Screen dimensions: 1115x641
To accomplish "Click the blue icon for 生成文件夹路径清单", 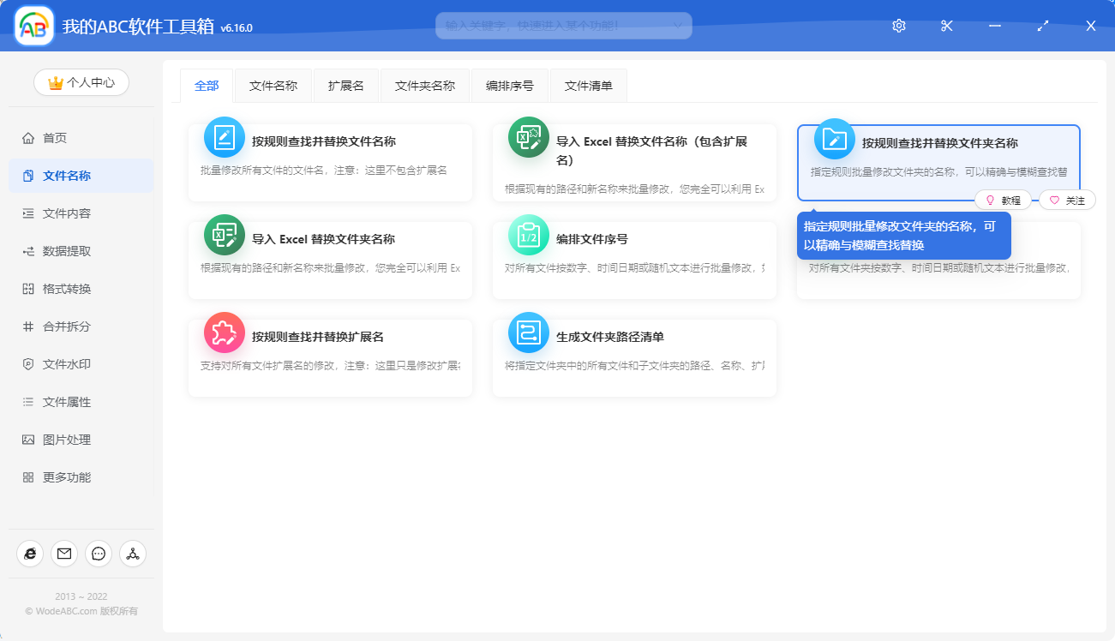I will (528, 332).
